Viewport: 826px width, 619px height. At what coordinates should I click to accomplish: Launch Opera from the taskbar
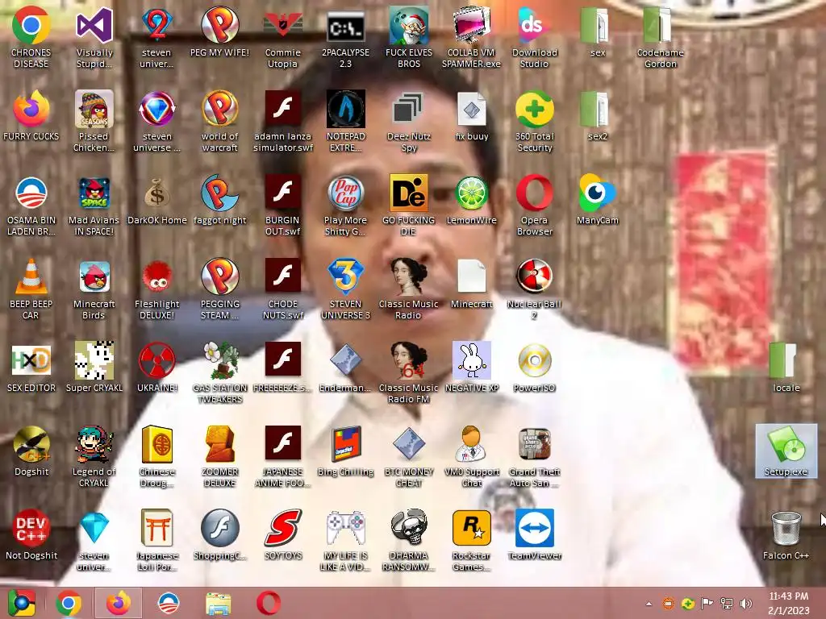tap(268, 603)
